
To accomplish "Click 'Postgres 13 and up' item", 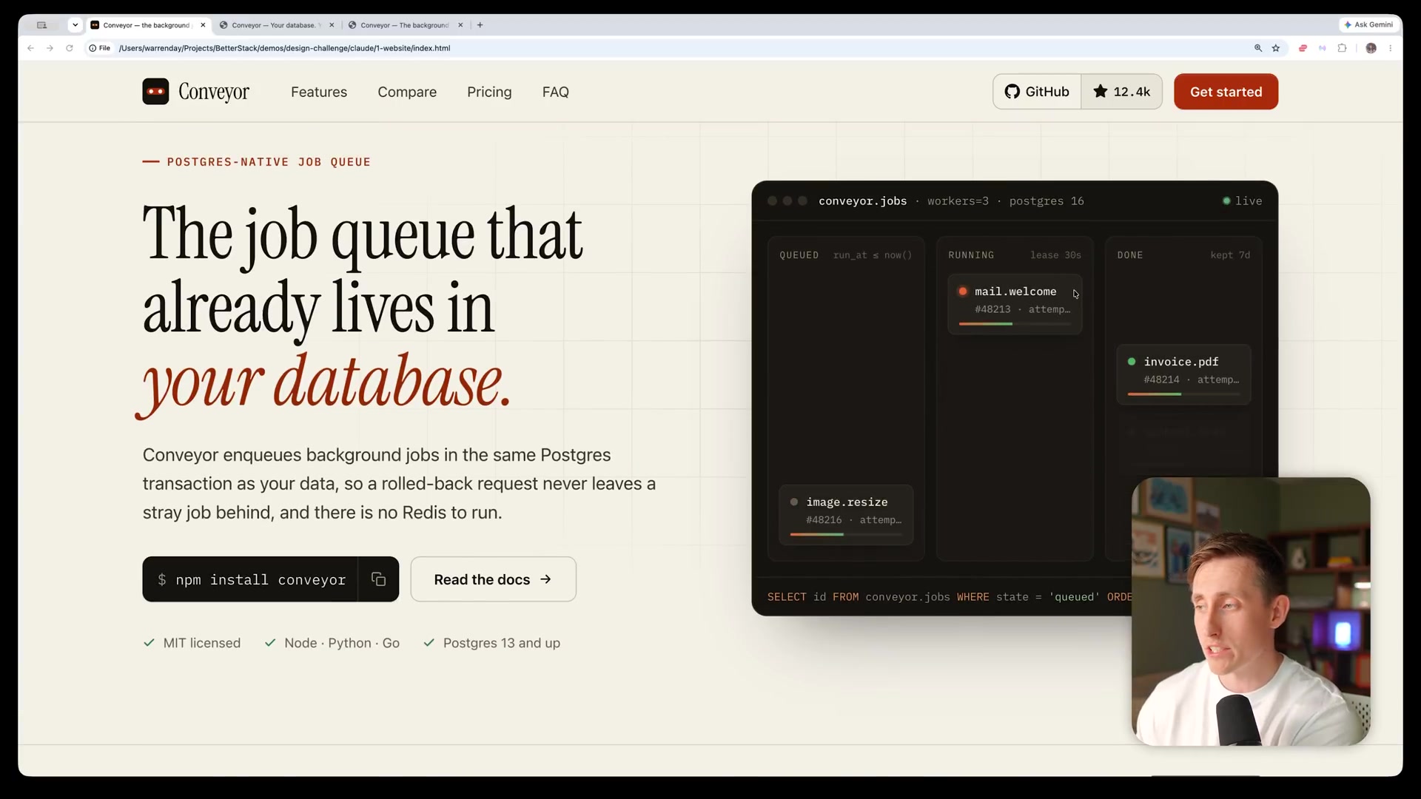I will (x=491, y=643).
